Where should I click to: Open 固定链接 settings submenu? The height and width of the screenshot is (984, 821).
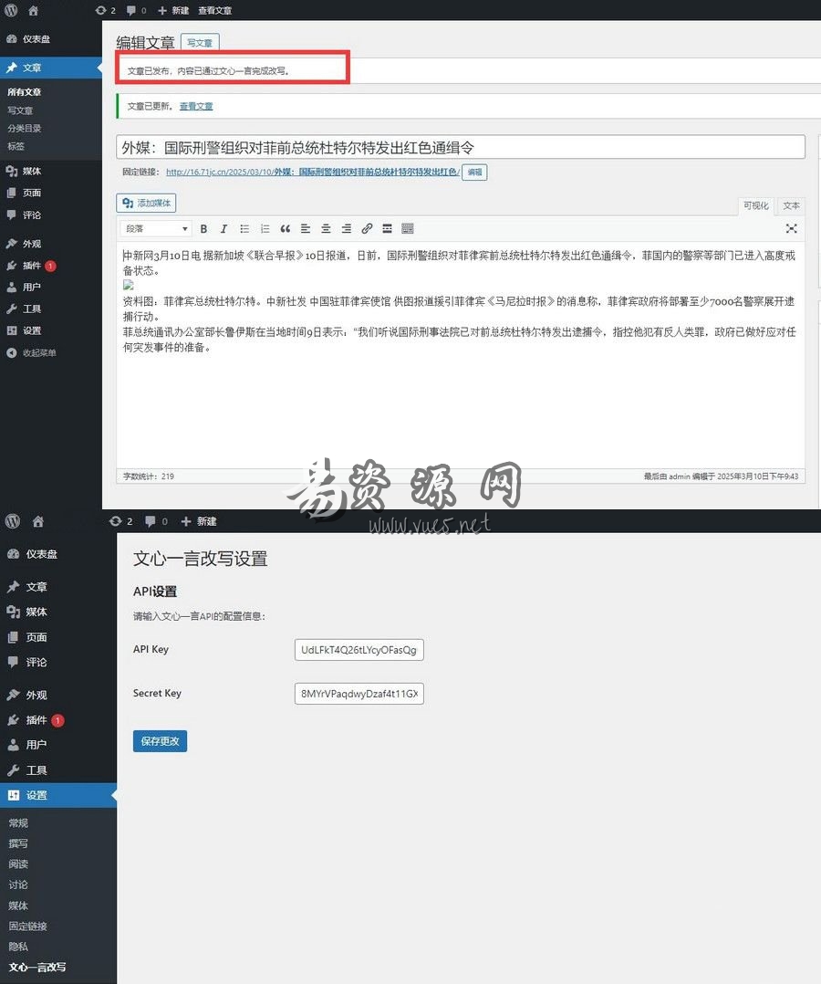(27, 926)
